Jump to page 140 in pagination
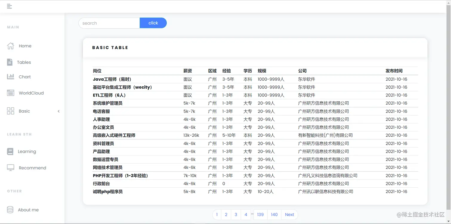 (274, 214)
